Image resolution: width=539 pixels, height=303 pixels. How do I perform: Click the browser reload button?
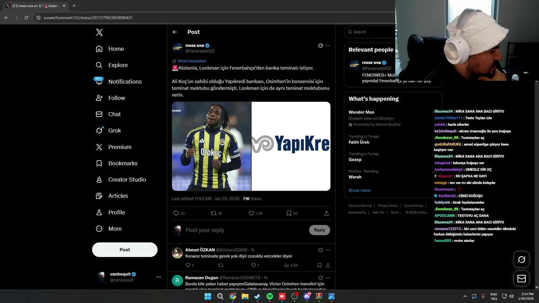(x=27, y=18)
